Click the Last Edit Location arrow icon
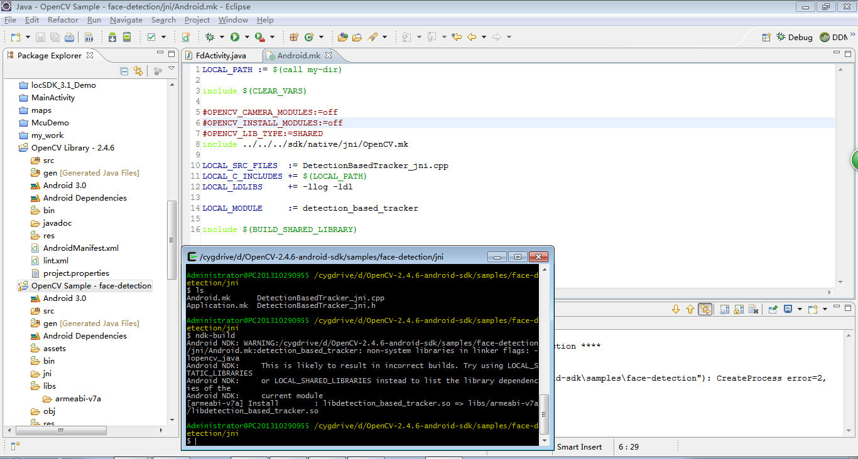858x459 pixels. [457, 37]
